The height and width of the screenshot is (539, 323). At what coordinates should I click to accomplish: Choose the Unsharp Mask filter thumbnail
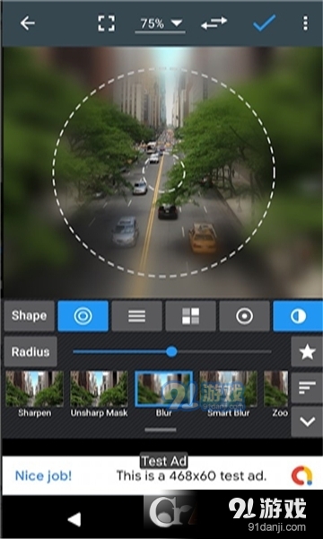tap(100, 393)
